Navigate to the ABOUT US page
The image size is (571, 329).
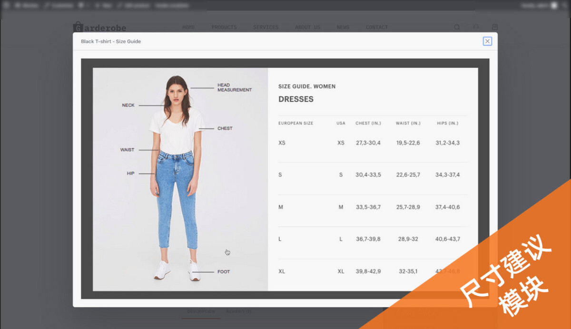307,28
